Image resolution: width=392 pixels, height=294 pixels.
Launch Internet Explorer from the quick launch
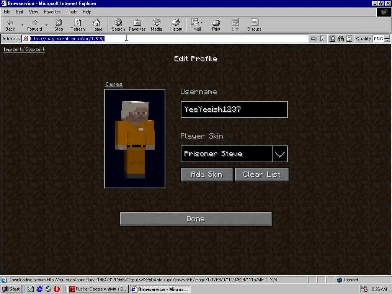[x=39, y=289]
